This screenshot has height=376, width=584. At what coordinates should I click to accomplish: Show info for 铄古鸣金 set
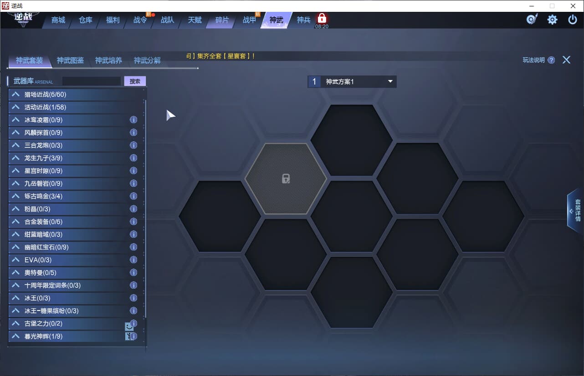tap(133, 196)
